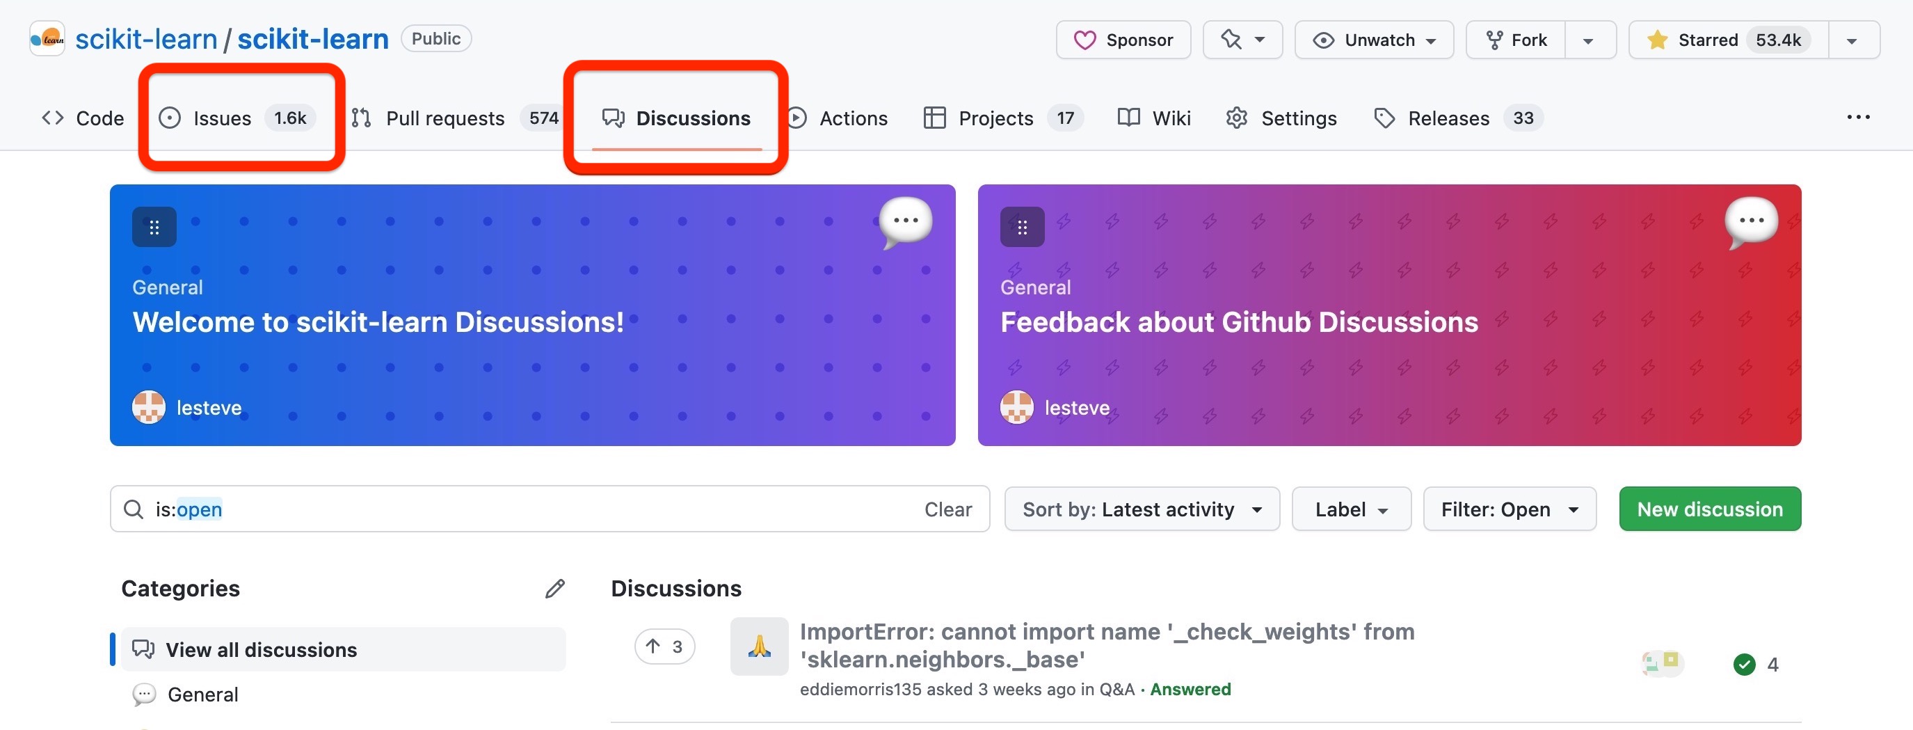Click the drag handle on the Welcome card
Viewport: 1913px width, 730px height.
point(154,228)
